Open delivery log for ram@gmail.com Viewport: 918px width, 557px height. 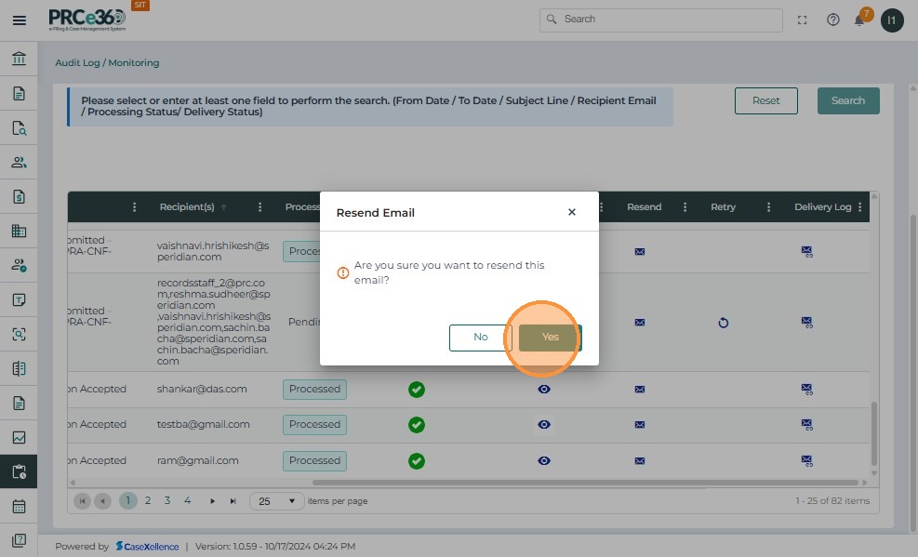(x=806, y=461)
